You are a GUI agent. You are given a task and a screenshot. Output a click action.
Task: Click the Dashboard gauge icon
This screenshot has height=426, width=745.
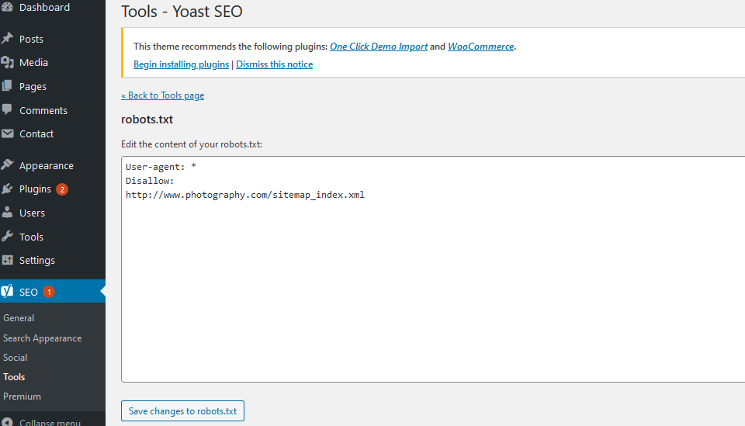[7, 7]
